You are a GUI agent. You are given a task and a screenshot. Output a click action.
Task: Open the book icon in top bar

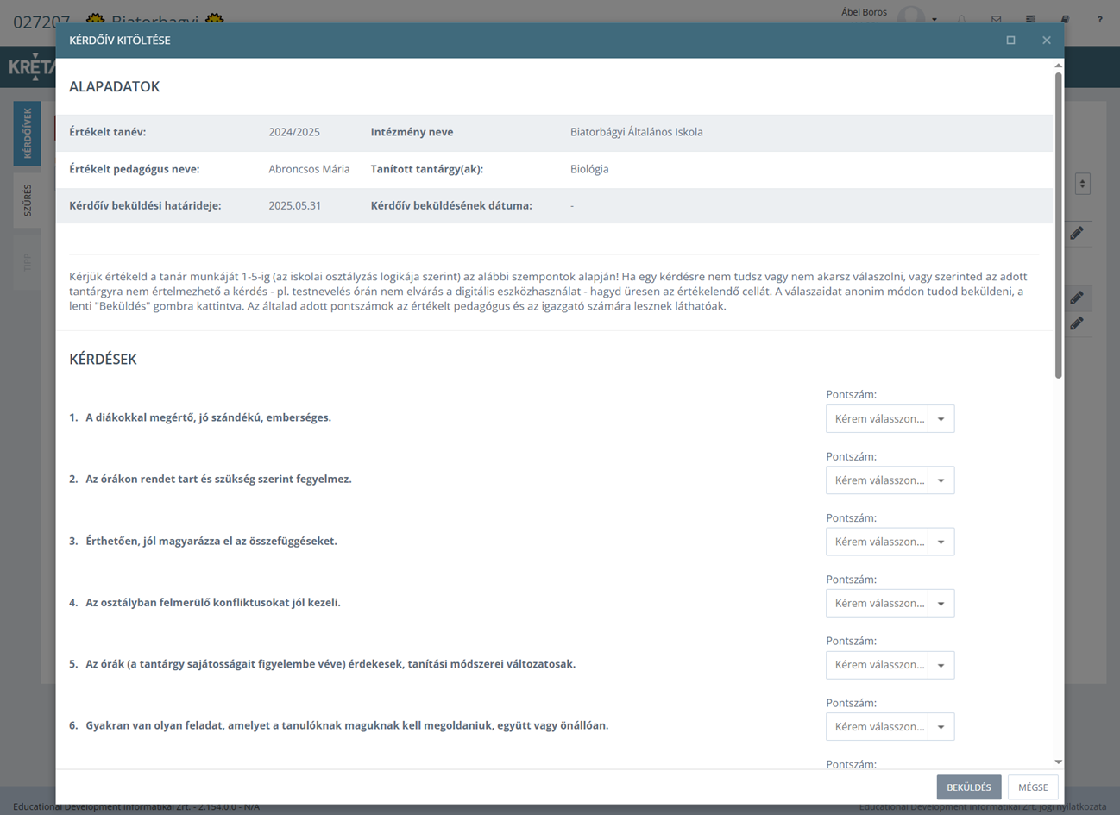tap(1065, 19)
